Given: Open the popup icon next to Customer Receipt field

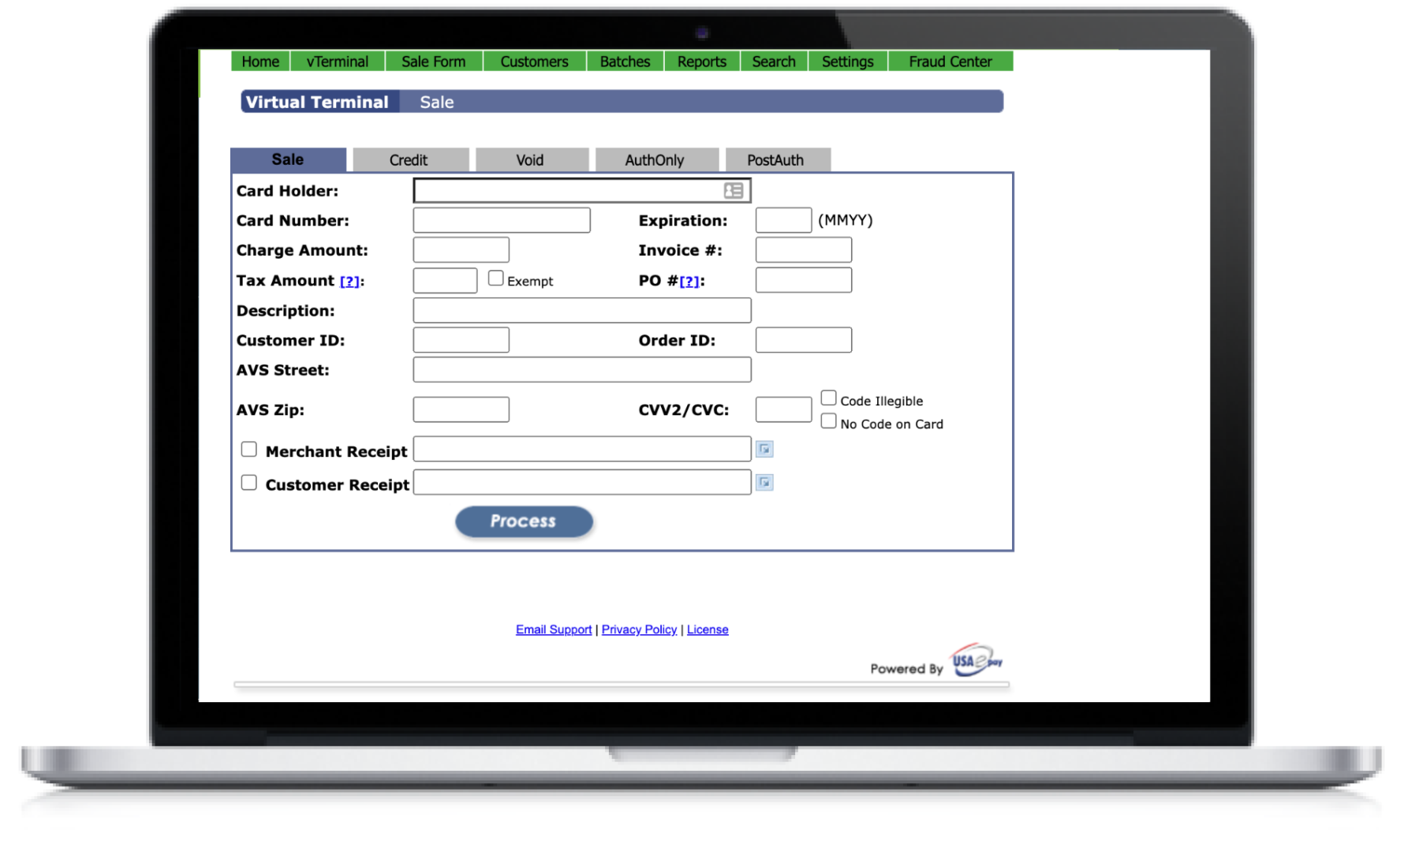Looking at the screenshot, I should coord(764,482).
